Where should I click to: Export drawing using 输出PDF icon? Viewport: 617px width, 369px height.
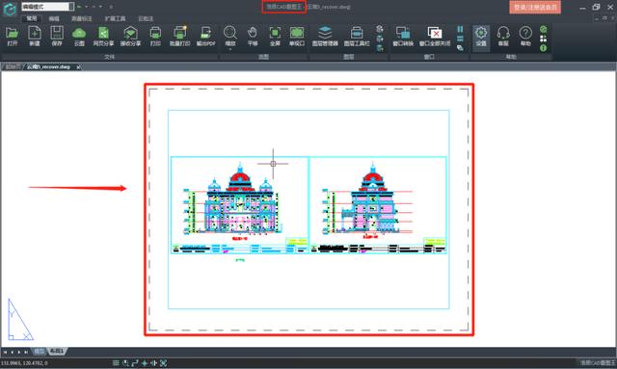205,37
